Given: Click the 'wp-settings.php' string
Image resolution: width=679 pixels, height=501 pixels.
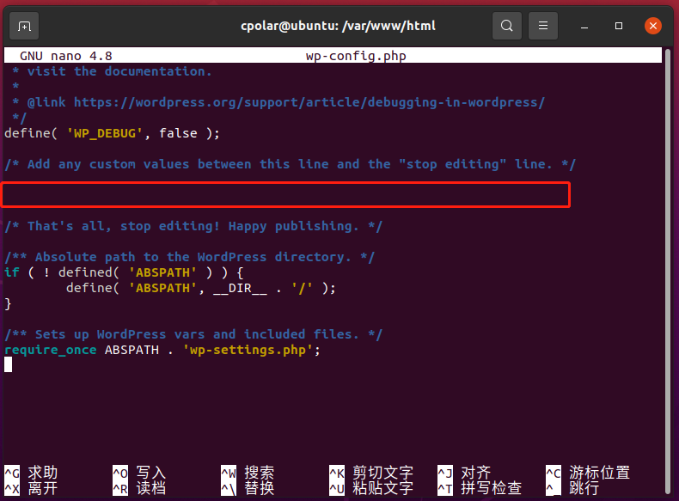Looking at the screenshot, I should tap(248, 350).
